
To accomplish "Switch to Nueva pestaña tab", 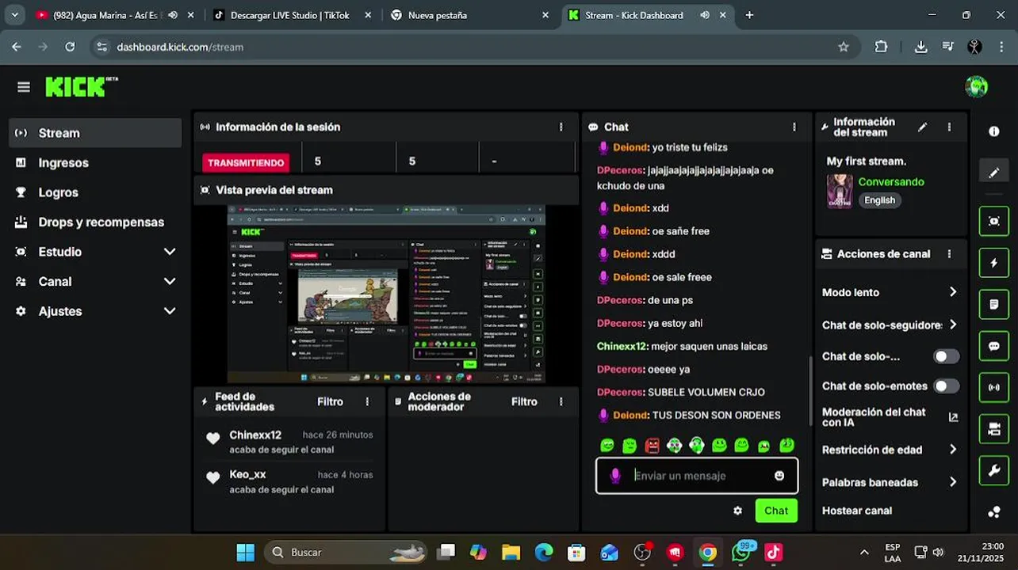I will (x=471, y=15).
